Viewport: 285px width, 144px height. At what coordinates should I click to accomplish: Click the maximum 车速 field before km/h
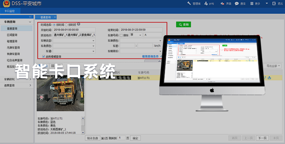point(145,46)
